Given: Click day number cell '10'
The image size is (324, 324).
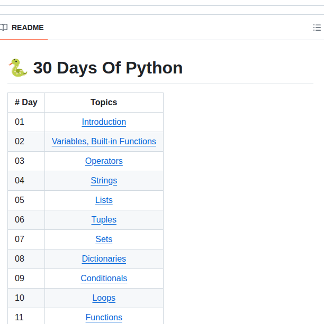Looking at the screenshot, I should point(26,298).
